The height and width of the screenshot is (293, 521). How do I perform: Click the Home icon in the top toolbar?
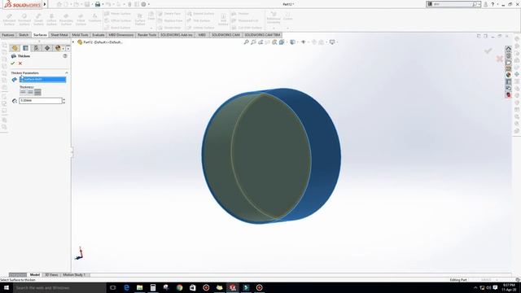[x=59, y=4]
